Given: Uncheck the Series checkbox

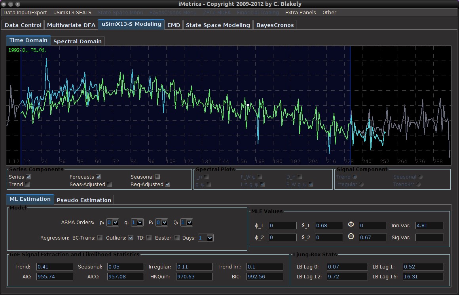Looking at the screenshot, I should pyautogui.click(x=28, y=177).
